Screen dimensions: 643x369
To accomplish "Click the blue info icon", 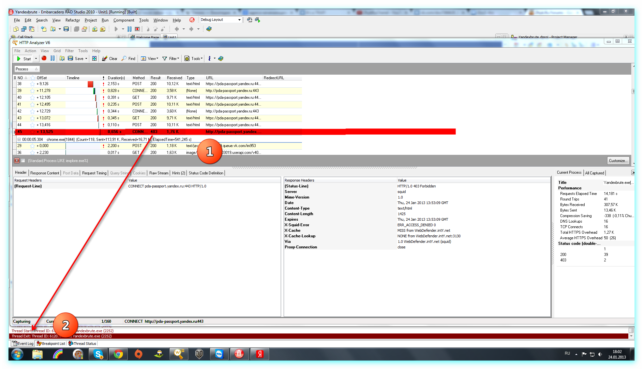I will click(x=209, y=58).
